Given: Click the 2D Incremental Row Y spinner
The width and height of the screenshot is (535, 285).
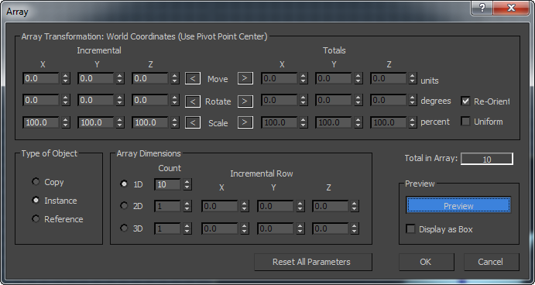Looking at the screenshot, I should 300,206.
